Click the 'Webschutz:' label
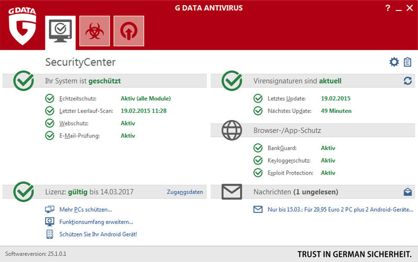 tap(74, 123)
